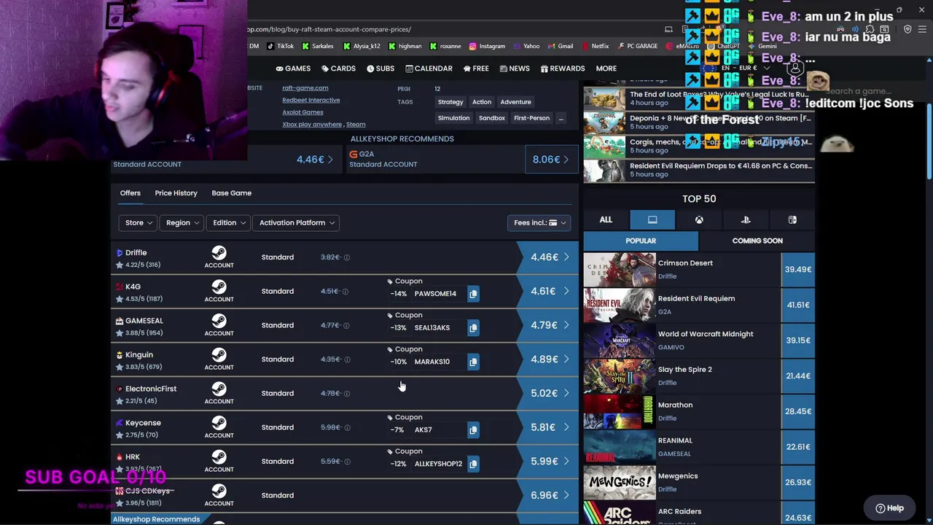
Task: Open Netflix bookmark in browser bar
Action: (x=595, y=46)
